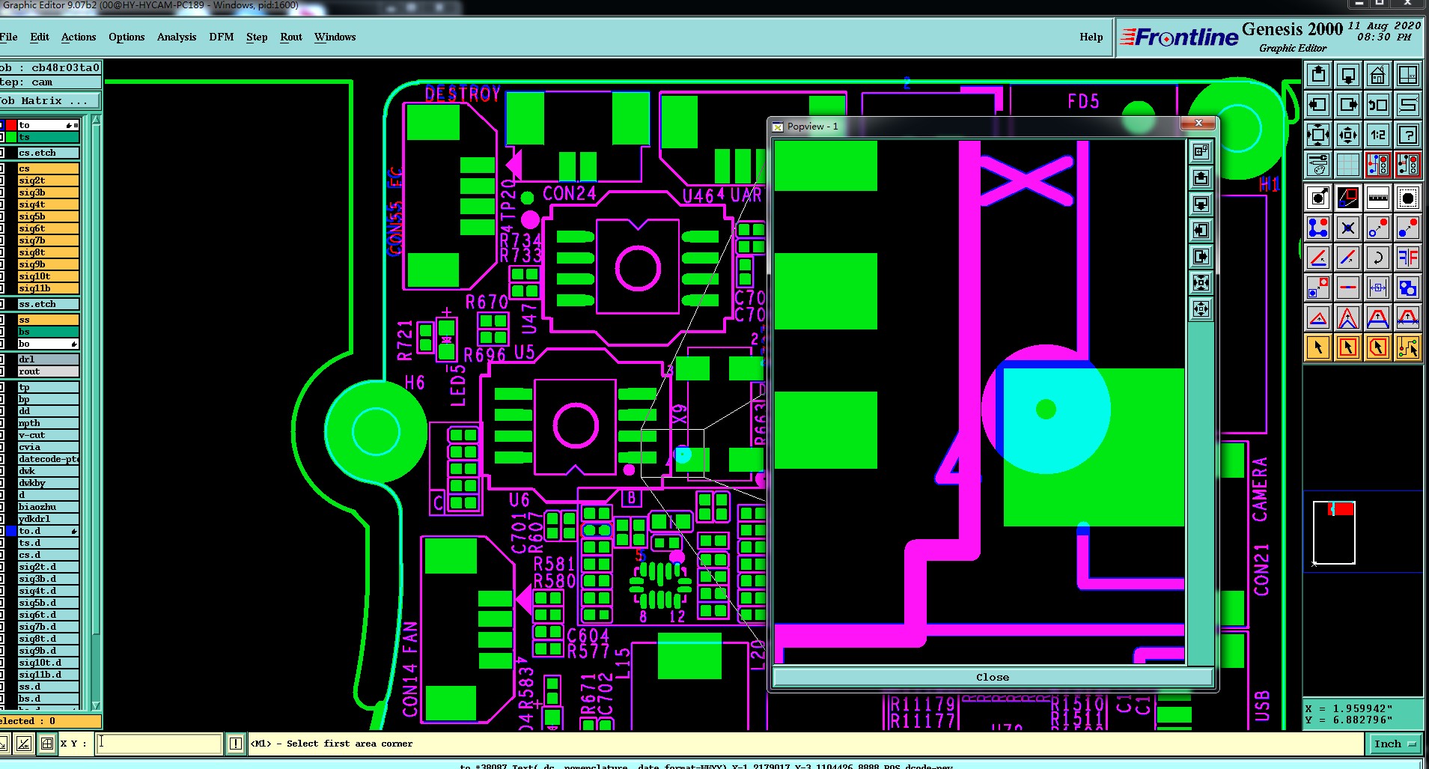This screenshot has width=1429, height=769.
Task: Choose the mirror F flip tool
Action: click(1407, 258)
